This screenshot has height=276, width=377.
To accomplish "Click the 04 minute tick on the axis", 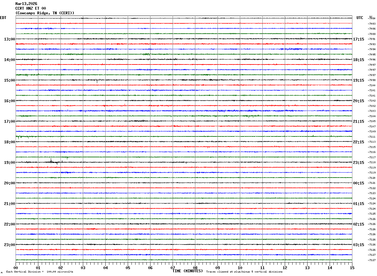I will (x=105, y=268).
